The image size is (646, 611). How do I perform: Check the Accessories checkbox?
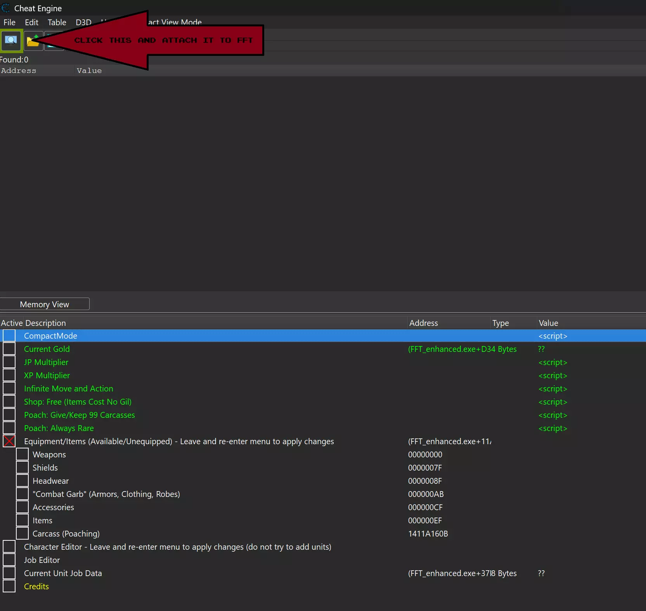22,507
